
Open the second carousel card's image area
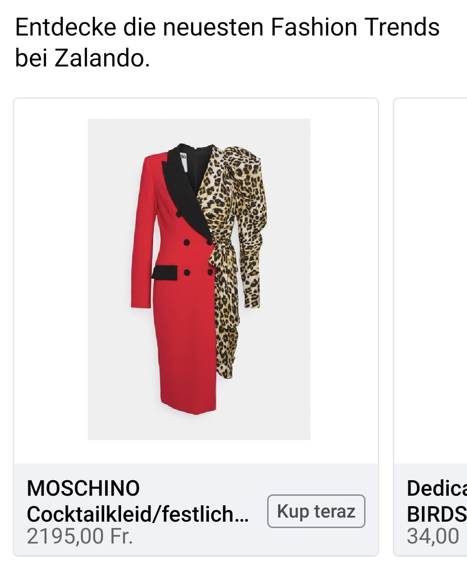coord(431,281)
